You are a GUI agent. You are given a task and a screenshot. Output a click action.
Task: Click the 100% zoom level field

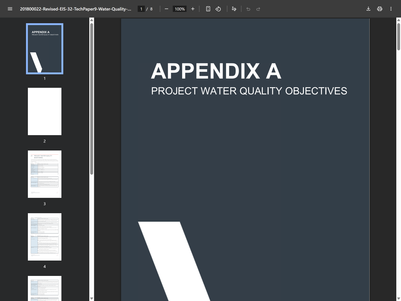(x=180, y=9)
